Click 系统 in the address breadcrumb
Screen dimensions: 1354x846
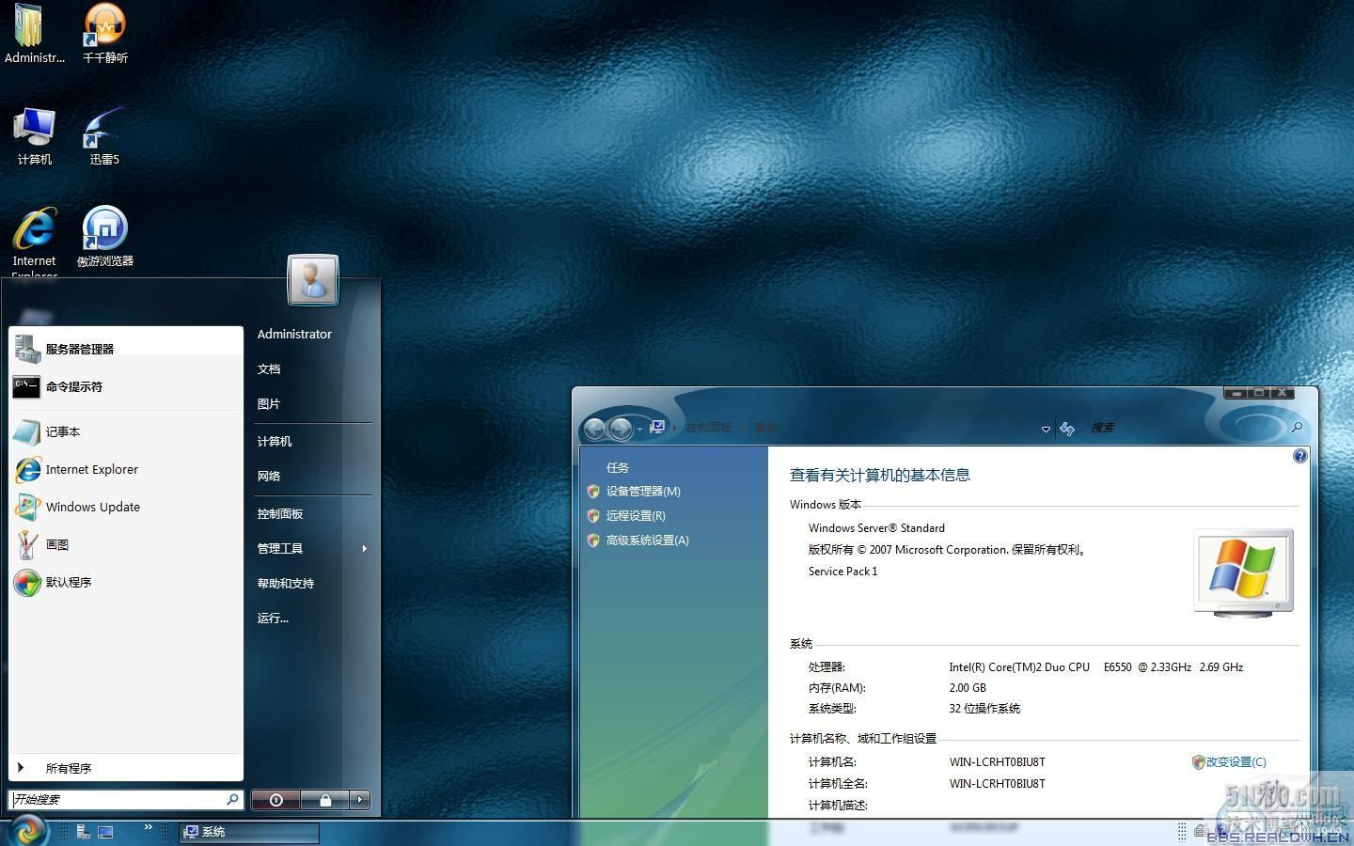pyautogui.click(x=765, y=428)
